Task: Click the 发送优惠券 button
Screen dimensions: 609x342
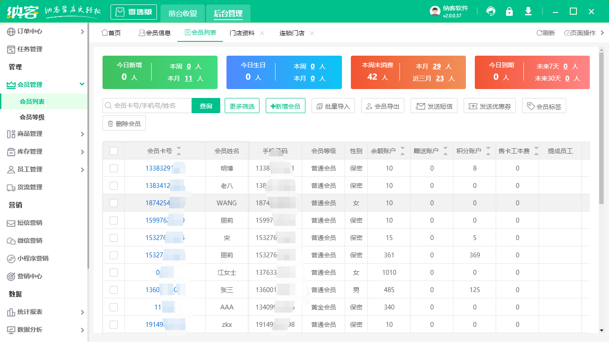Action: [x=490, y=106]
